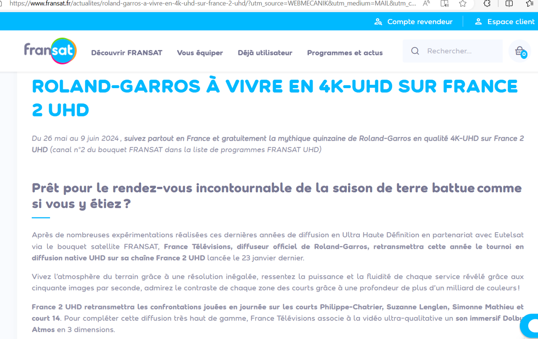Go to Espace client link
Image resolution: width=538 pixels, height=339 pixels.
pyautogui.click(x=511, y=22)
